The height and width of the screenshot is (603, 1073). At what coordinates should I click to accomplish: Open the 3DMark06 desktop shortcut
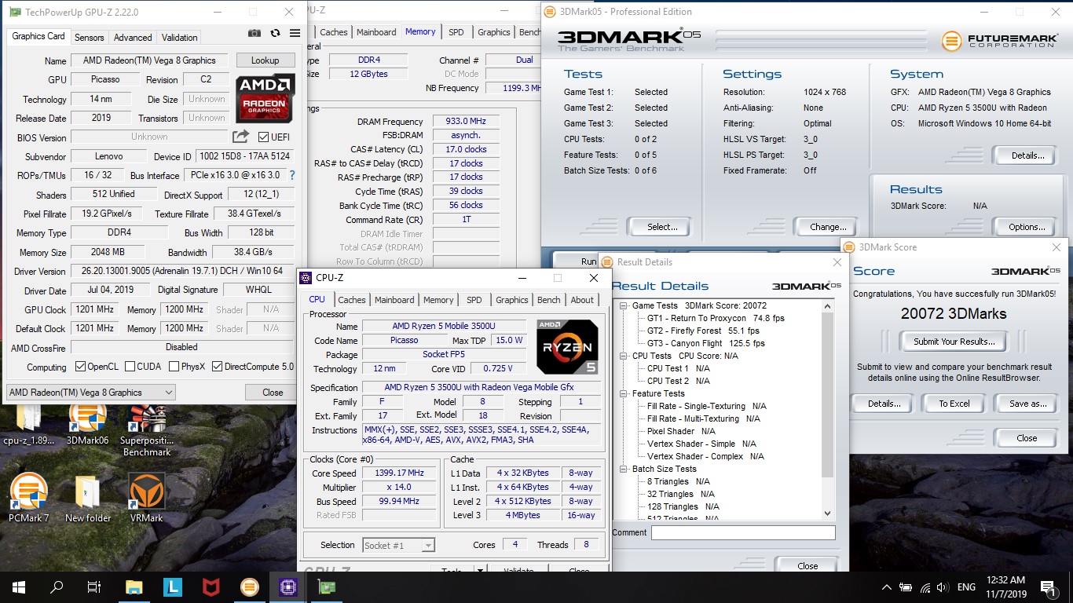point(87,425)
